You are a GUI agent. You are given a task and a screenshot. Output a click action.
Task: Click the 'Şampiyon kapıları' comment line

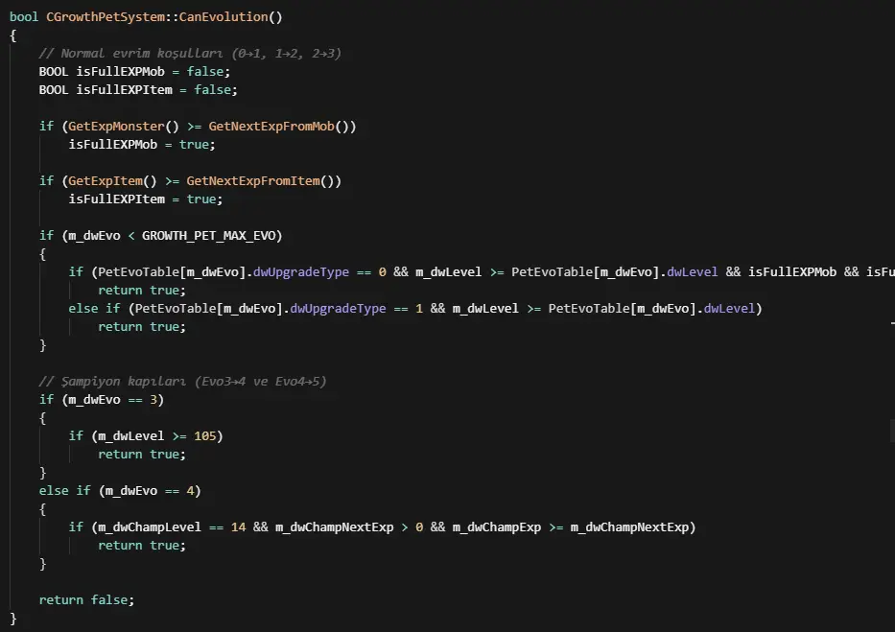pyautogui.click(x=182, y=382)
